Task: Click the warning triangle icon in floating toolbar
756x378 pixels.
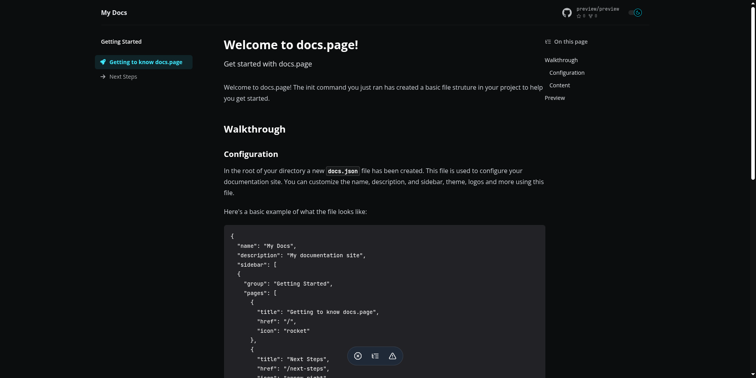Action: pos(393,356)
